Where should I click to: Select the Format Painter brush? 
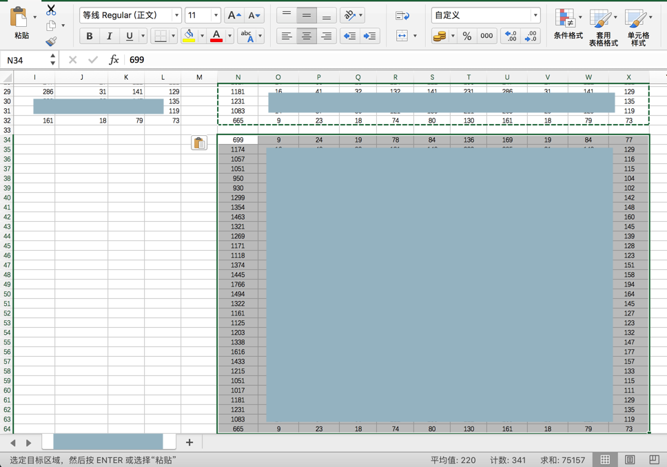pyautogui.click(x=51, y=41)
